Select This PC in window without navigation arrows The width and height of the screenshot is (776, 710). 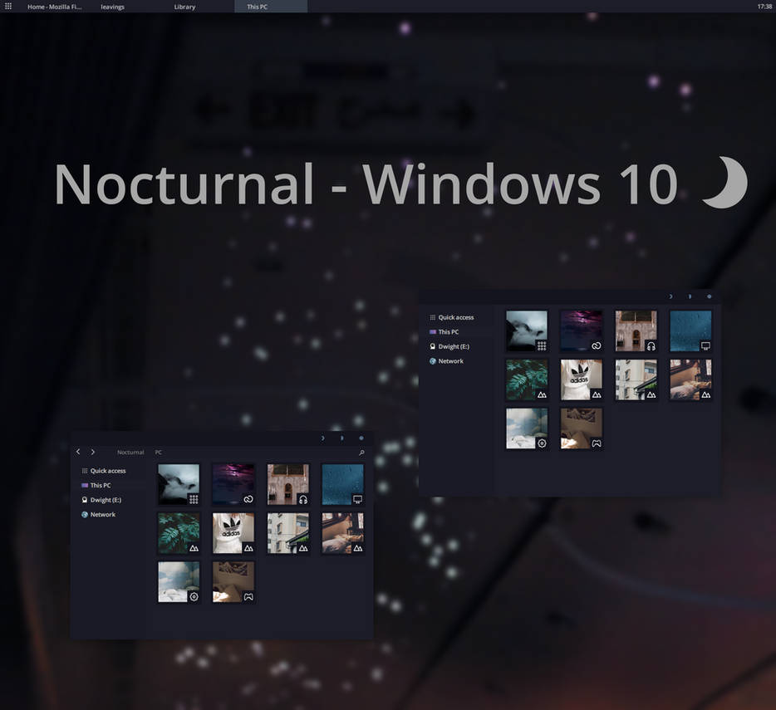tap(448, 332)
